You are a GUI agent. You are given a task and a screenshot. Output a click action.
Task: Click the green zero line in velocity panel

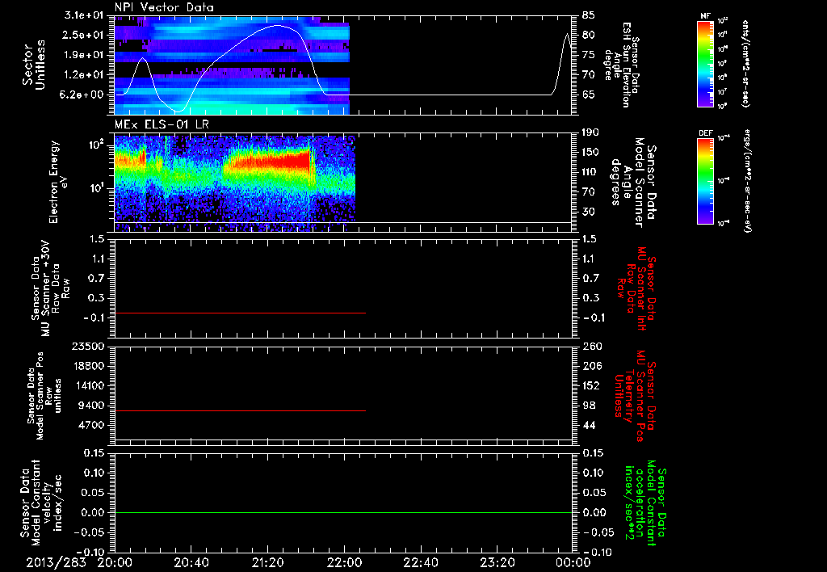[343, 512]
